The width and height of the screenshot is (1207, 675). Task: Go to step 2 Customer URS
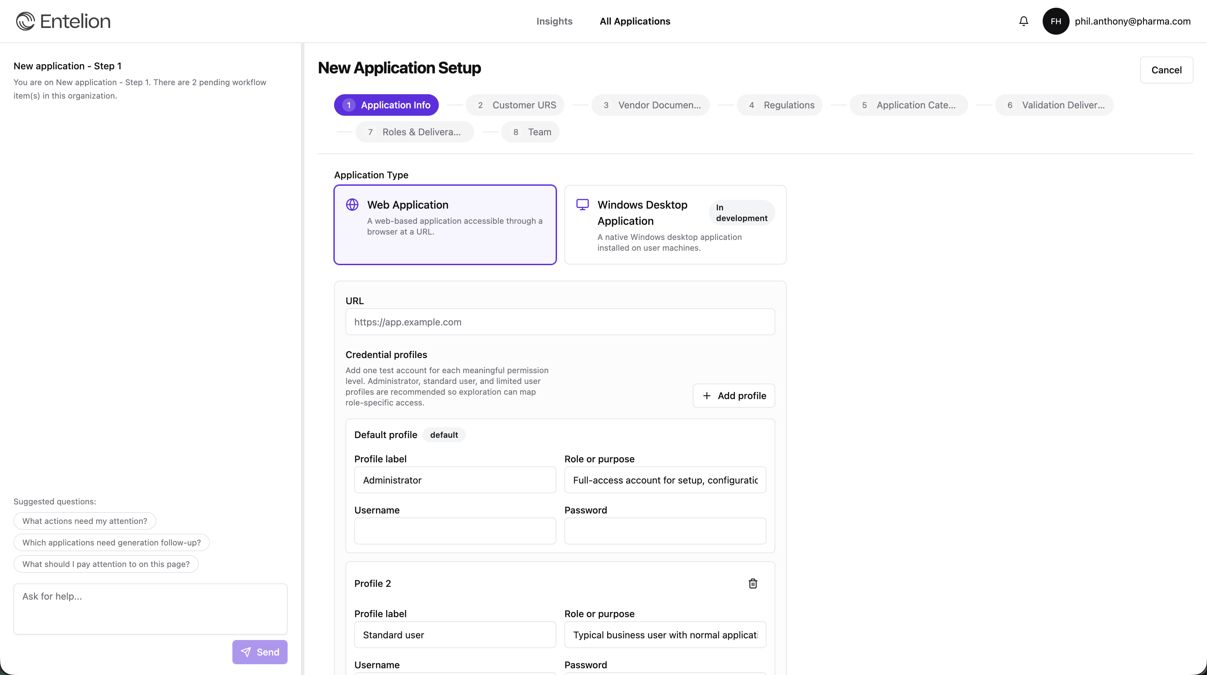pyautogui.click(x=515, y=105)
